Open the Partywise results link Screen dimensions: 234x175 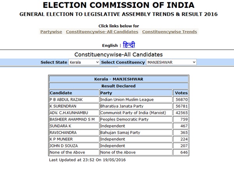pos(51,31)
